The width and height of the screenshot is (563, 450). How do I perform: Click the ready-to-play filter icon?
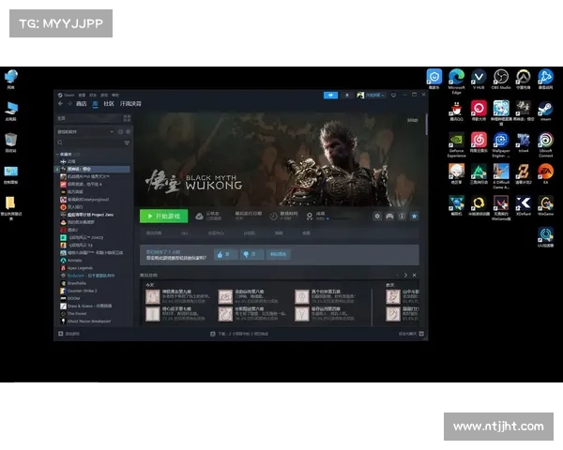click(129, 131)
